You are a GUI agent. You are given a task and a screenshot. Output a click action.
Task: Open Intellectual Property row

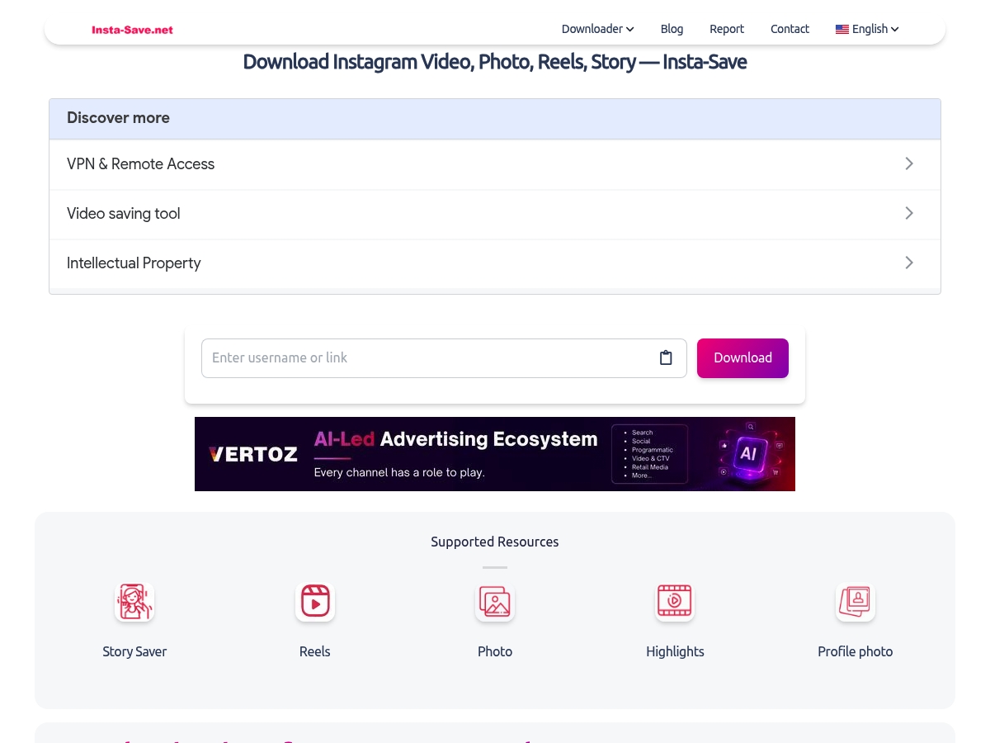click(x=495, y=263)
